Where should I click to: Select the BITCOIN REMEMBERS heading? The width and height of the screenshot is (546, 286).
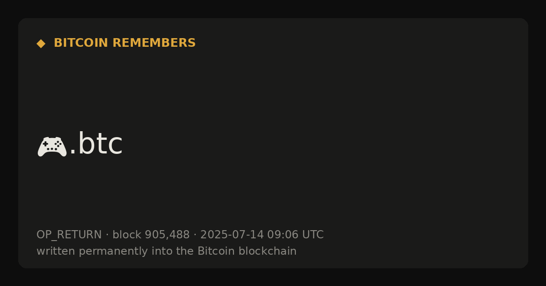point(125,43)
